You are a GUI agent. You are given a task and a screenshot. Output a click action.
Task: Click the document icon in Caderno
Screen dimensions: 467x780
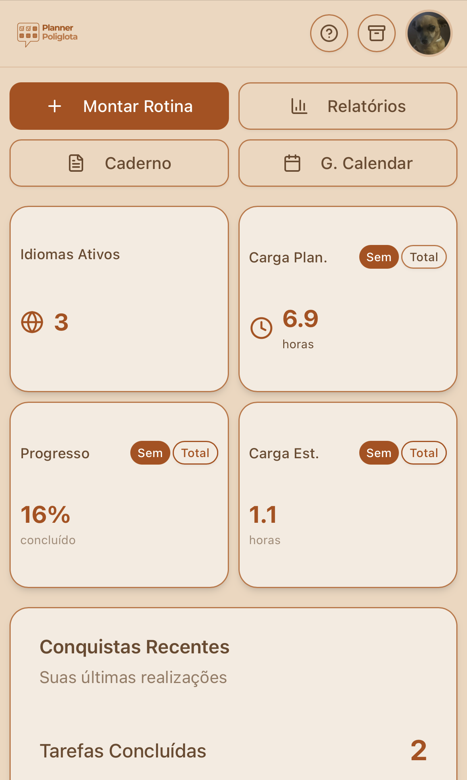(76, 163)
